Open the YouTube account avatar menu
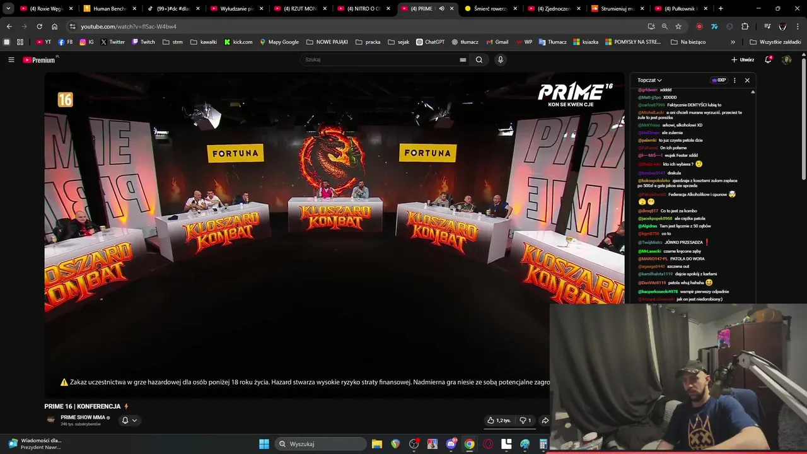 click(786, 59)
